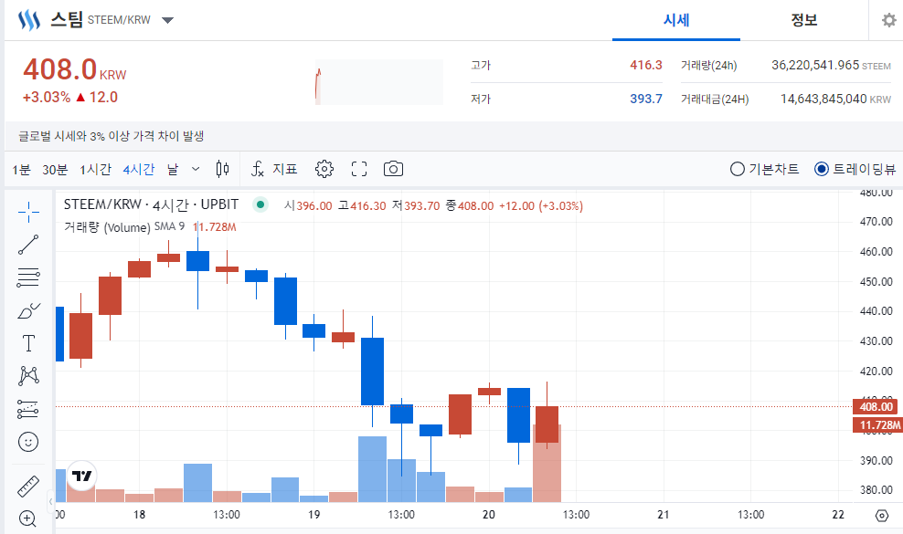Open the 지표 indicators panel
The width and height of the screenshot is (903, 534).
(275, 169)
